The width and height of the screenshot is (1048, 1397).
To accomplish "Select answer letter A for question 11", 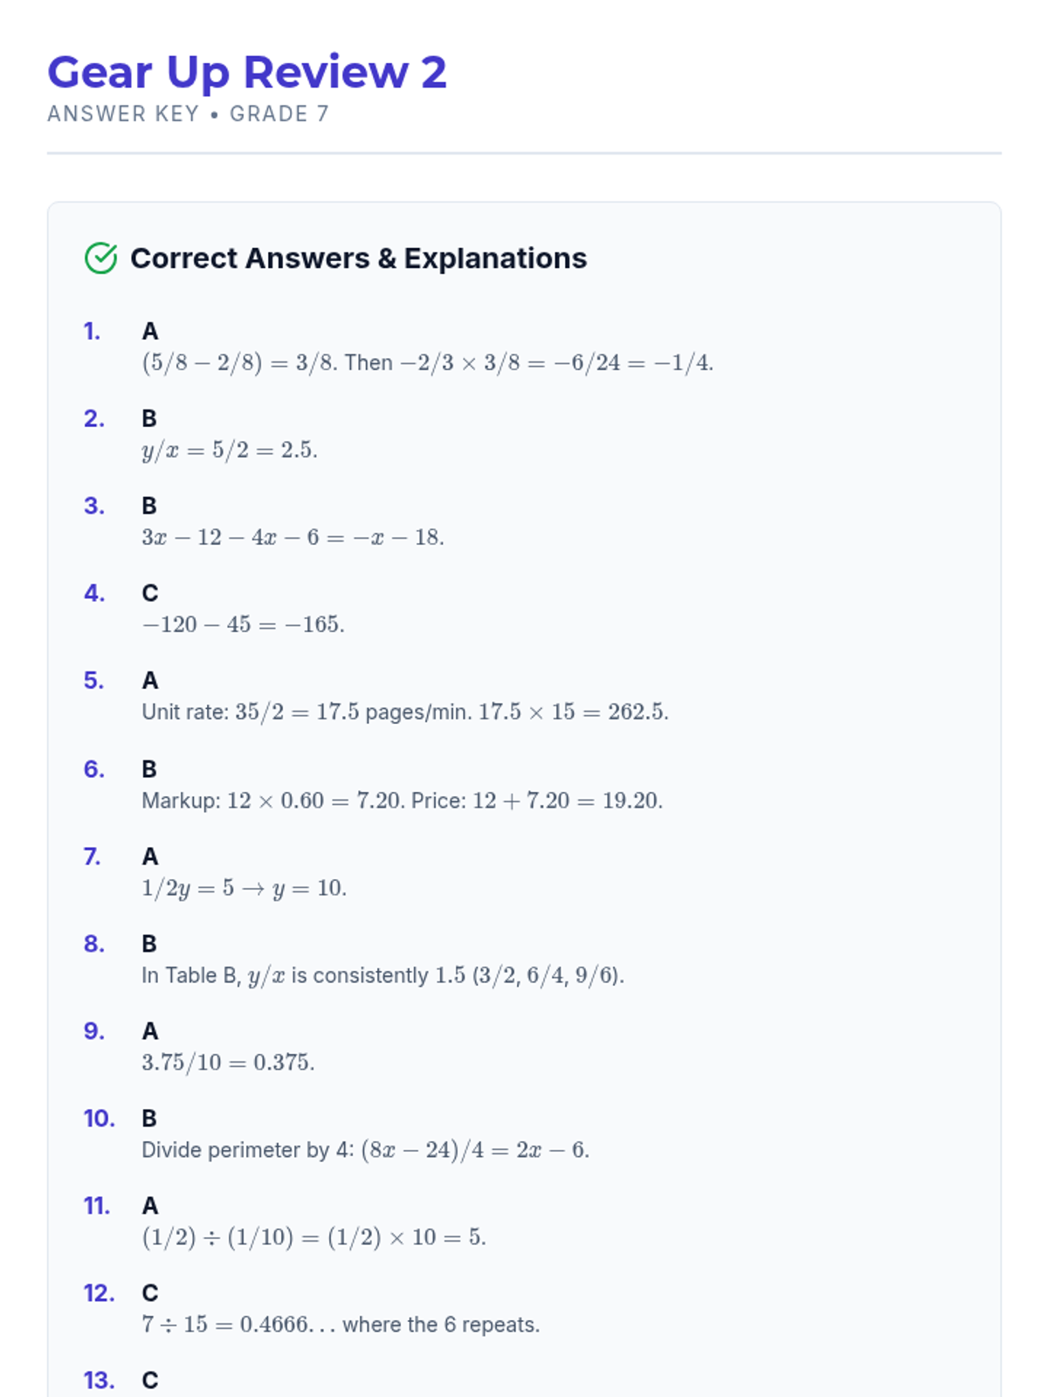I will pyautogui.click(x=150, y=1206).
